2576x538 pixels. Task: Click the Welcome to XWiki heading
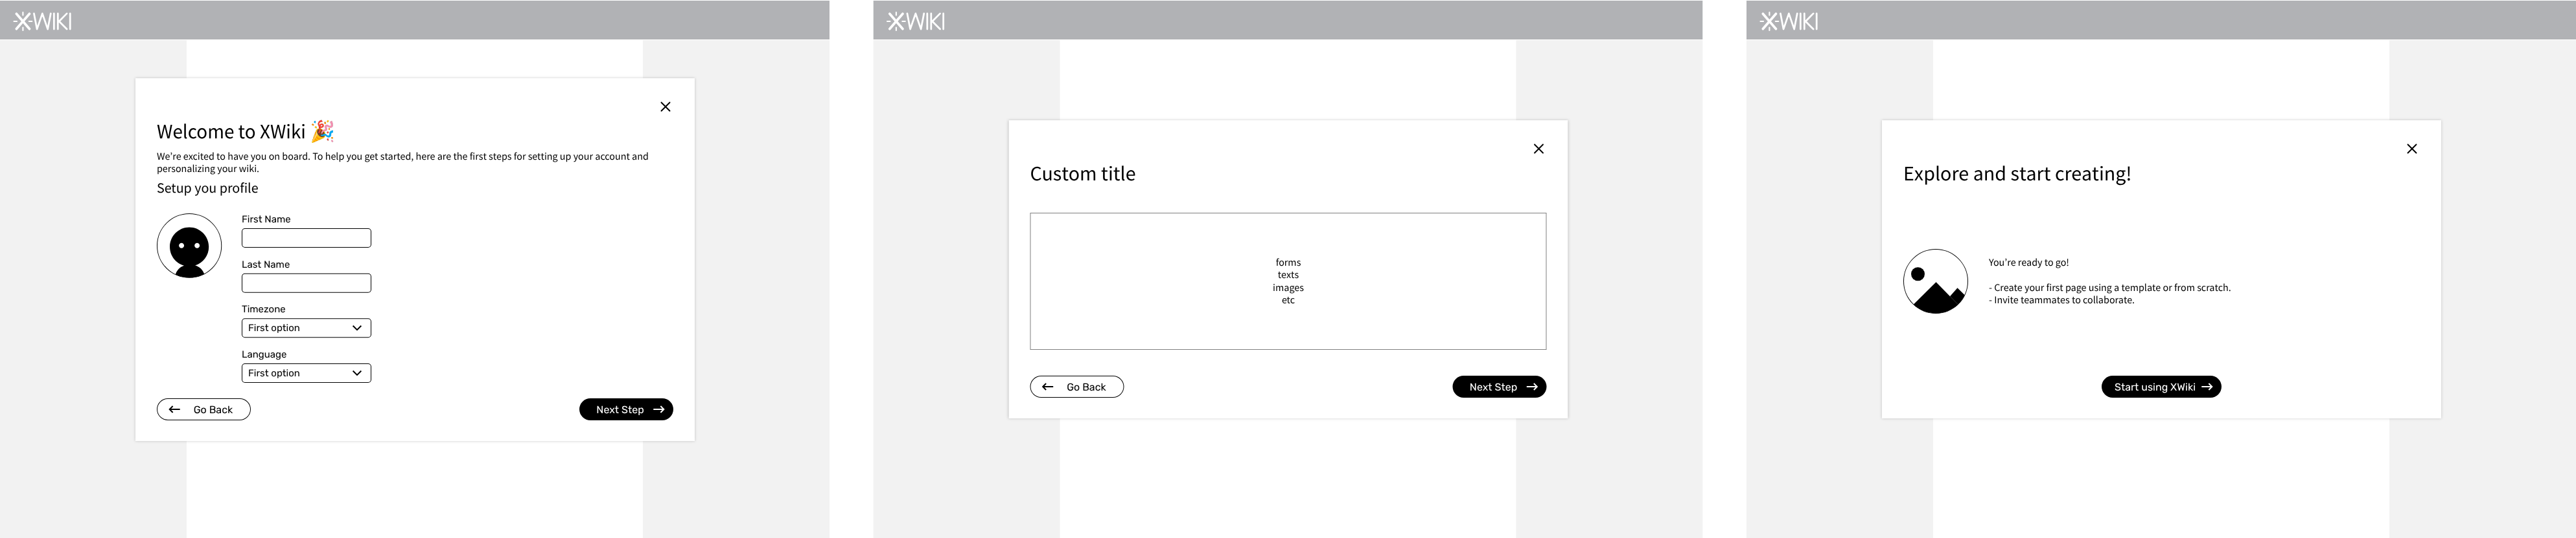pyautogui.click(x=231, y=132)
